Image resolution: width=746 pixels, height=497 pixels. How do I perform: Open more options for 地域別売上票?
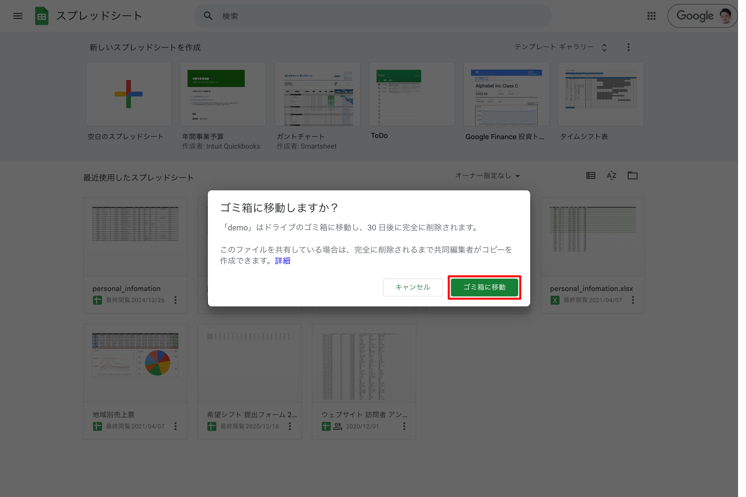coord(175,426)
